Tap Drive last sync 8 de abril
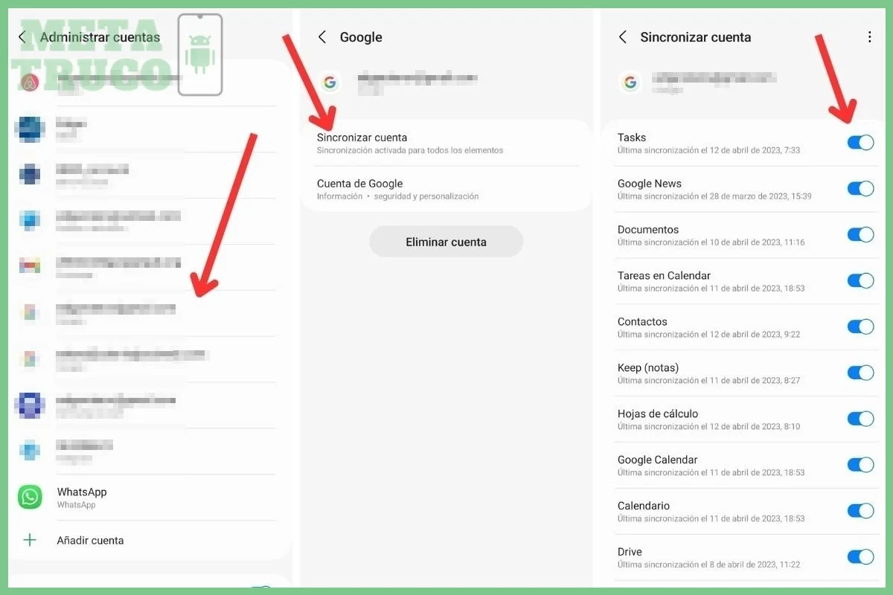 coord(708,565)
